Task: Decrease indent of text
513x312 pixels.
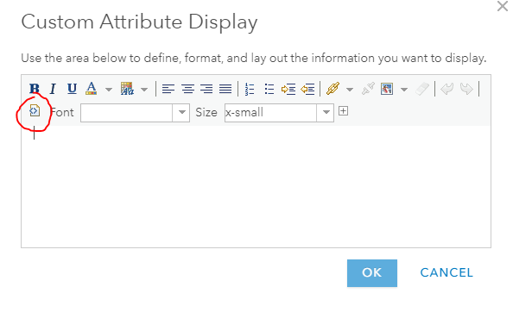Action: click(307, 89)
